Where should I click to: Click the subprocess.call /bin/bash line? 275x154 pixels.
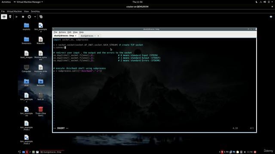77,71
